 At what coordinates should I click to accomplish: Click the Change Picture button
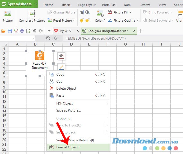coord(61,12)
